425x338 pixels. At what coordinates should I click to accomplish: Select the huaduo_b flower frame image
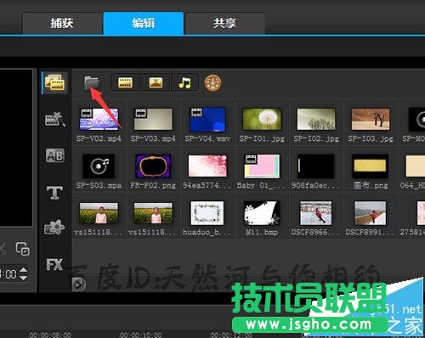207,213
